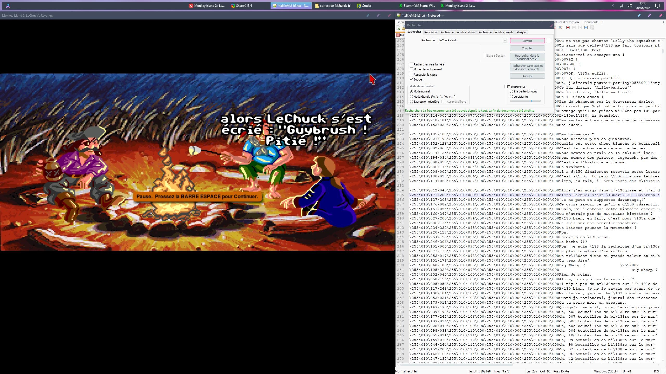Enable the 'Transparence' checkbox
This screenshot has height=374, width=666.
click(506, 86)
